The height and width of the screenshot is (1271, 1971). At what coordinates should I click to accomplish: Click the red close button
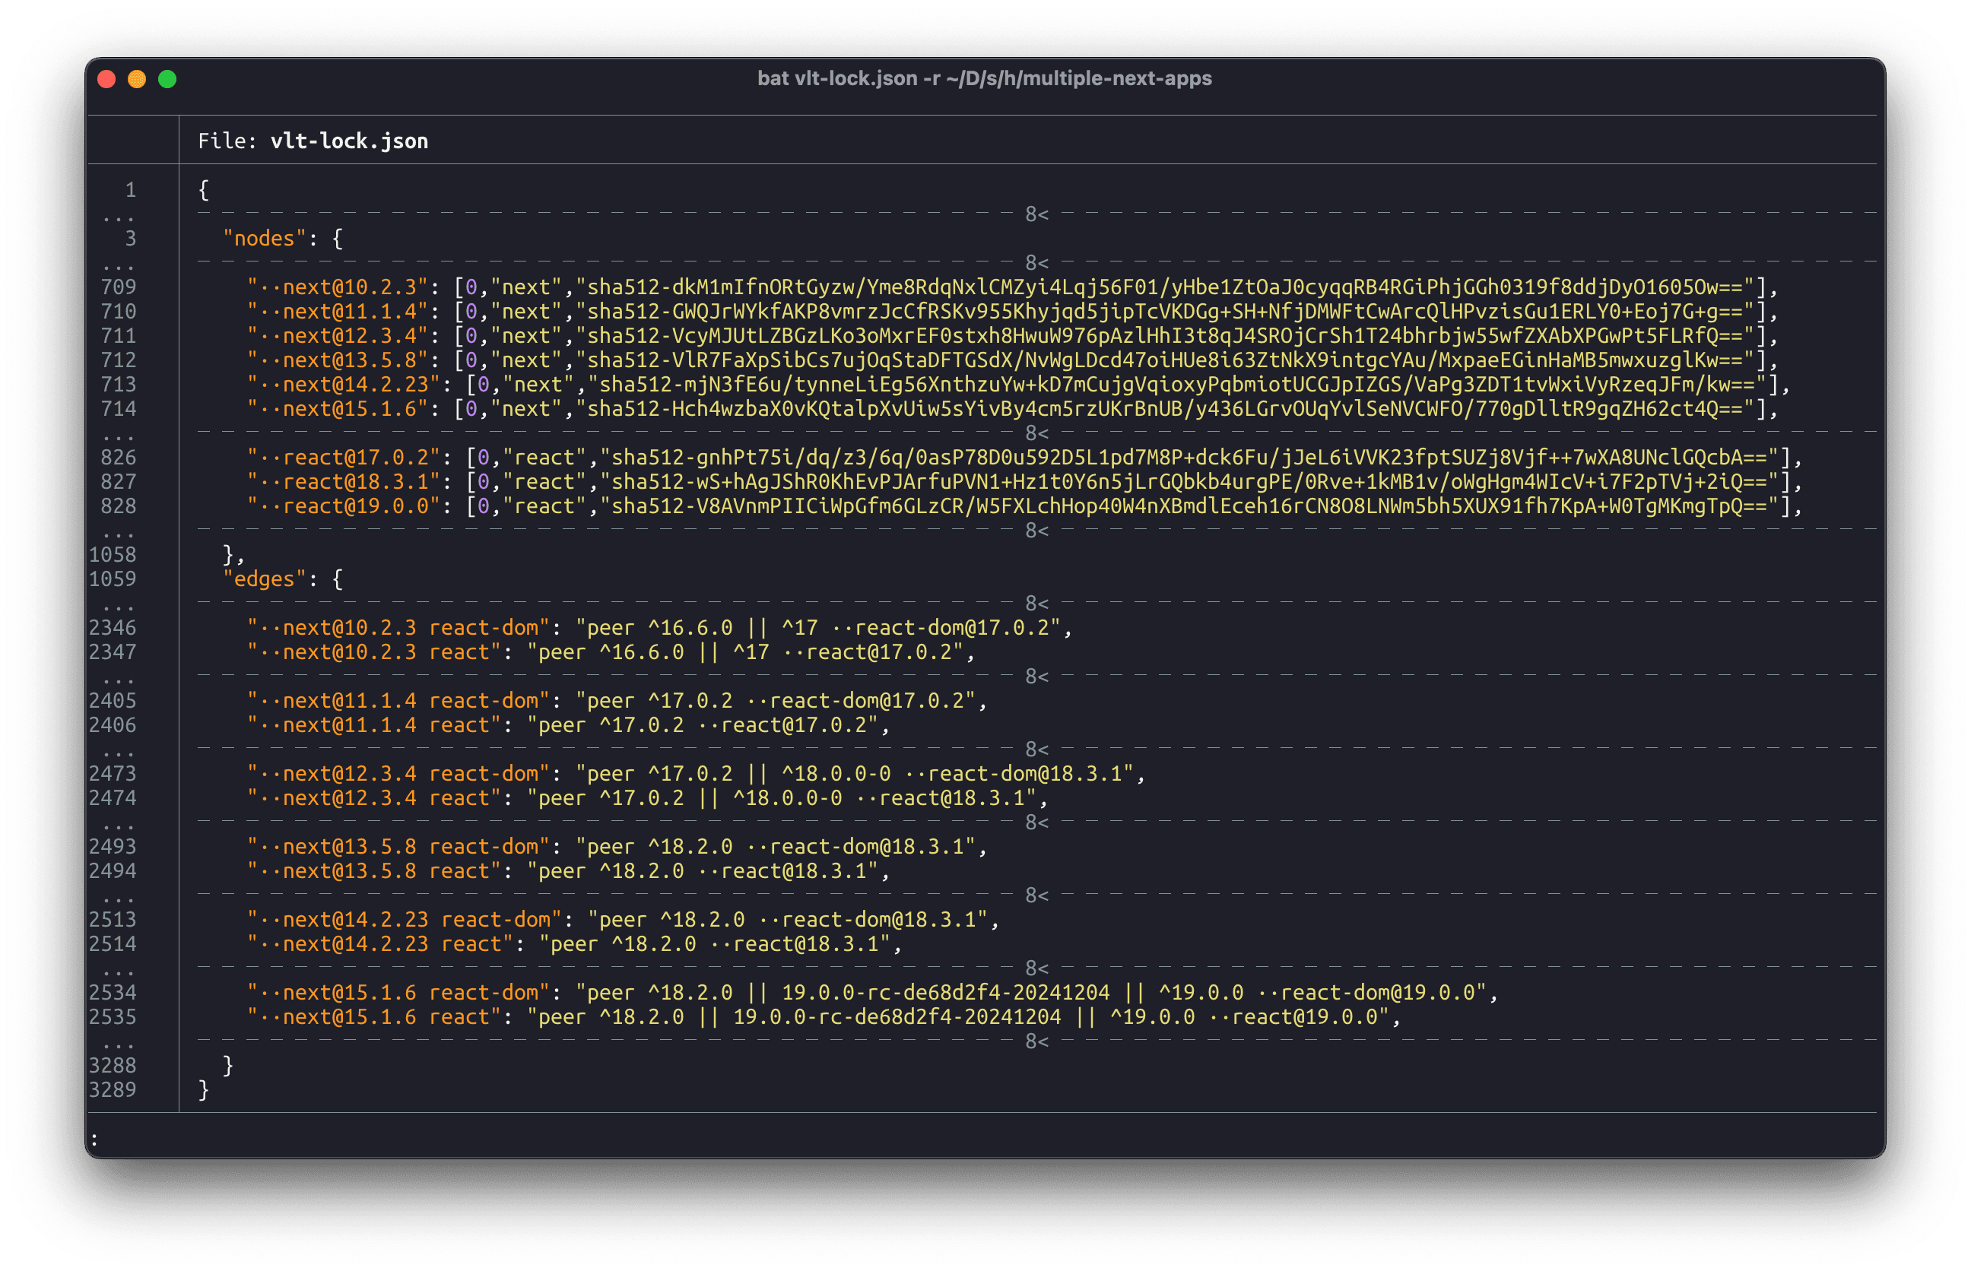tap(107, 78)
